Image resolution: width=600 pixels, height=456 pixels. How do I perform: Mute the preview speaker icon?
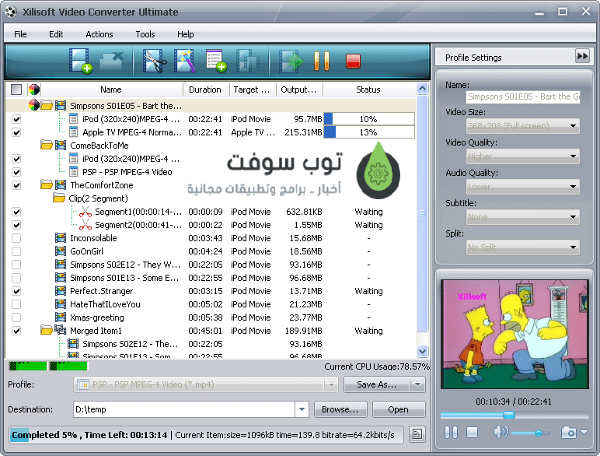click(x=501, y=432)
